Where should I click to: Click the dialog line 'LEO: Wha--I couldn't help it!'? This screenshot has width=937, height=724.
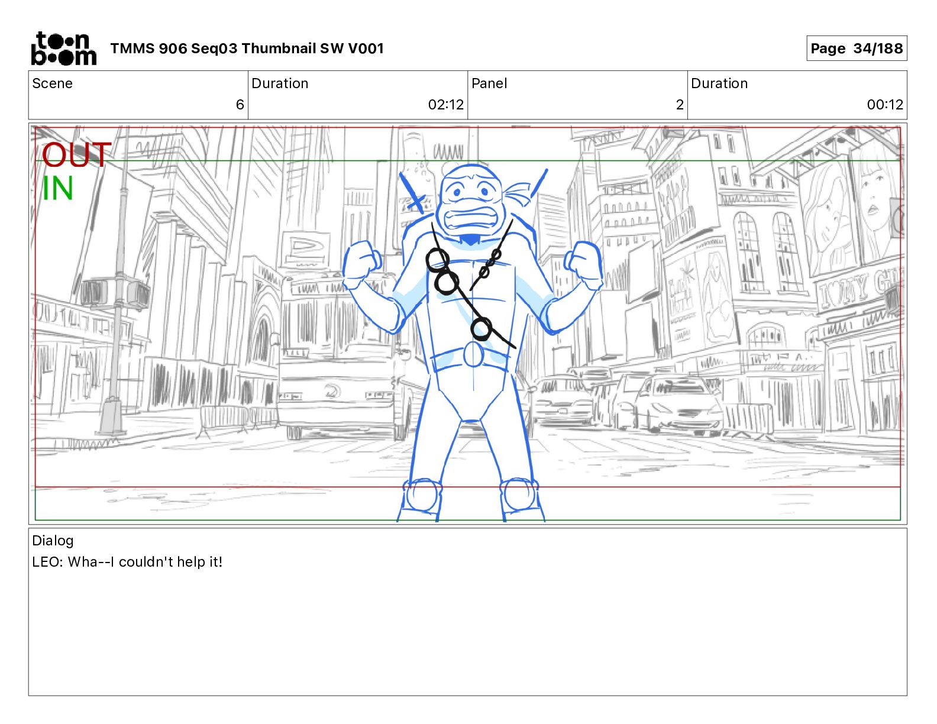click(127, 562)
